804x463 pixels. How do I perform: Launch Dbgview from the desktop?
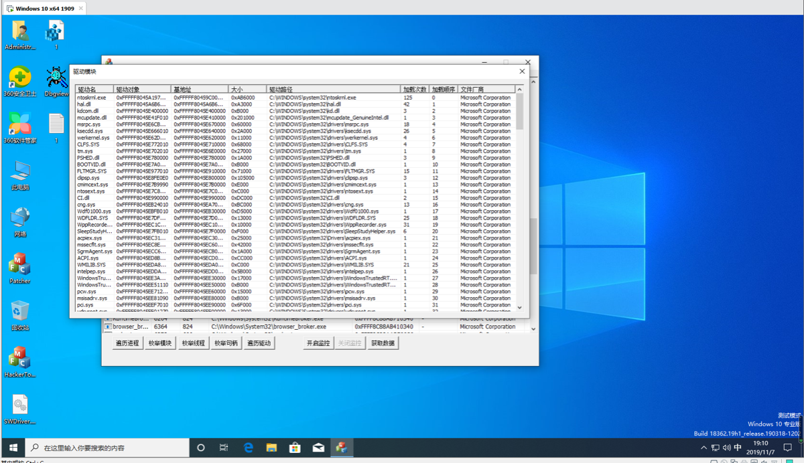click(x=56, y=82)
